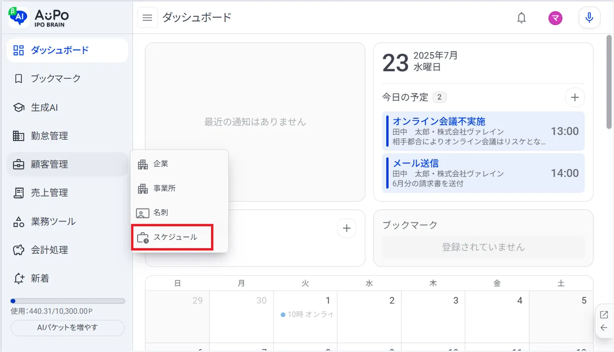Viewport: 614px width, 352px height.
Task: Click the ブックマーク sidebar icon
Action: (x=18, y=79)
